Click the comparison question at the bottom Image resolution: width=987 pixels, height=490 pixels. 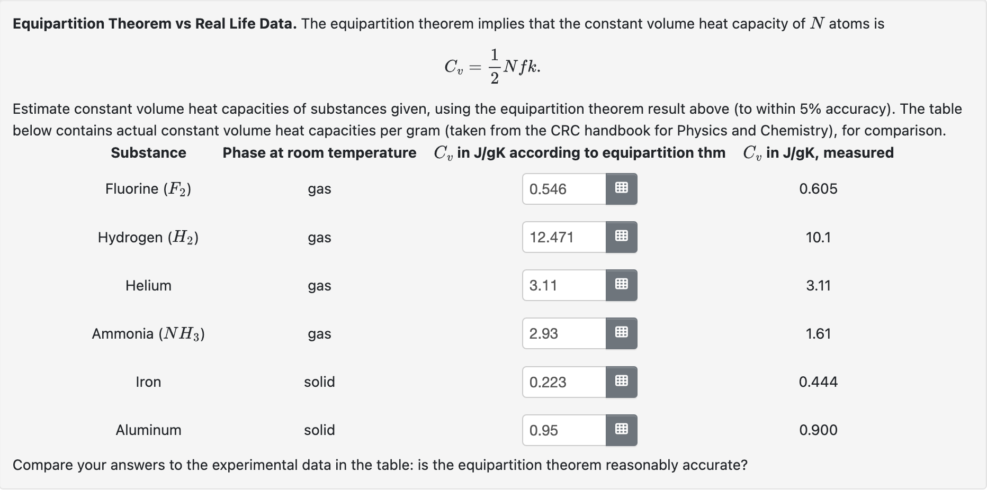[x=380, y=465]
